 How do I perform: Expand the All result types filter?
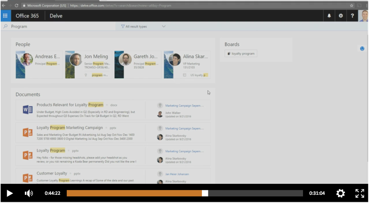(x=143, y=26)
